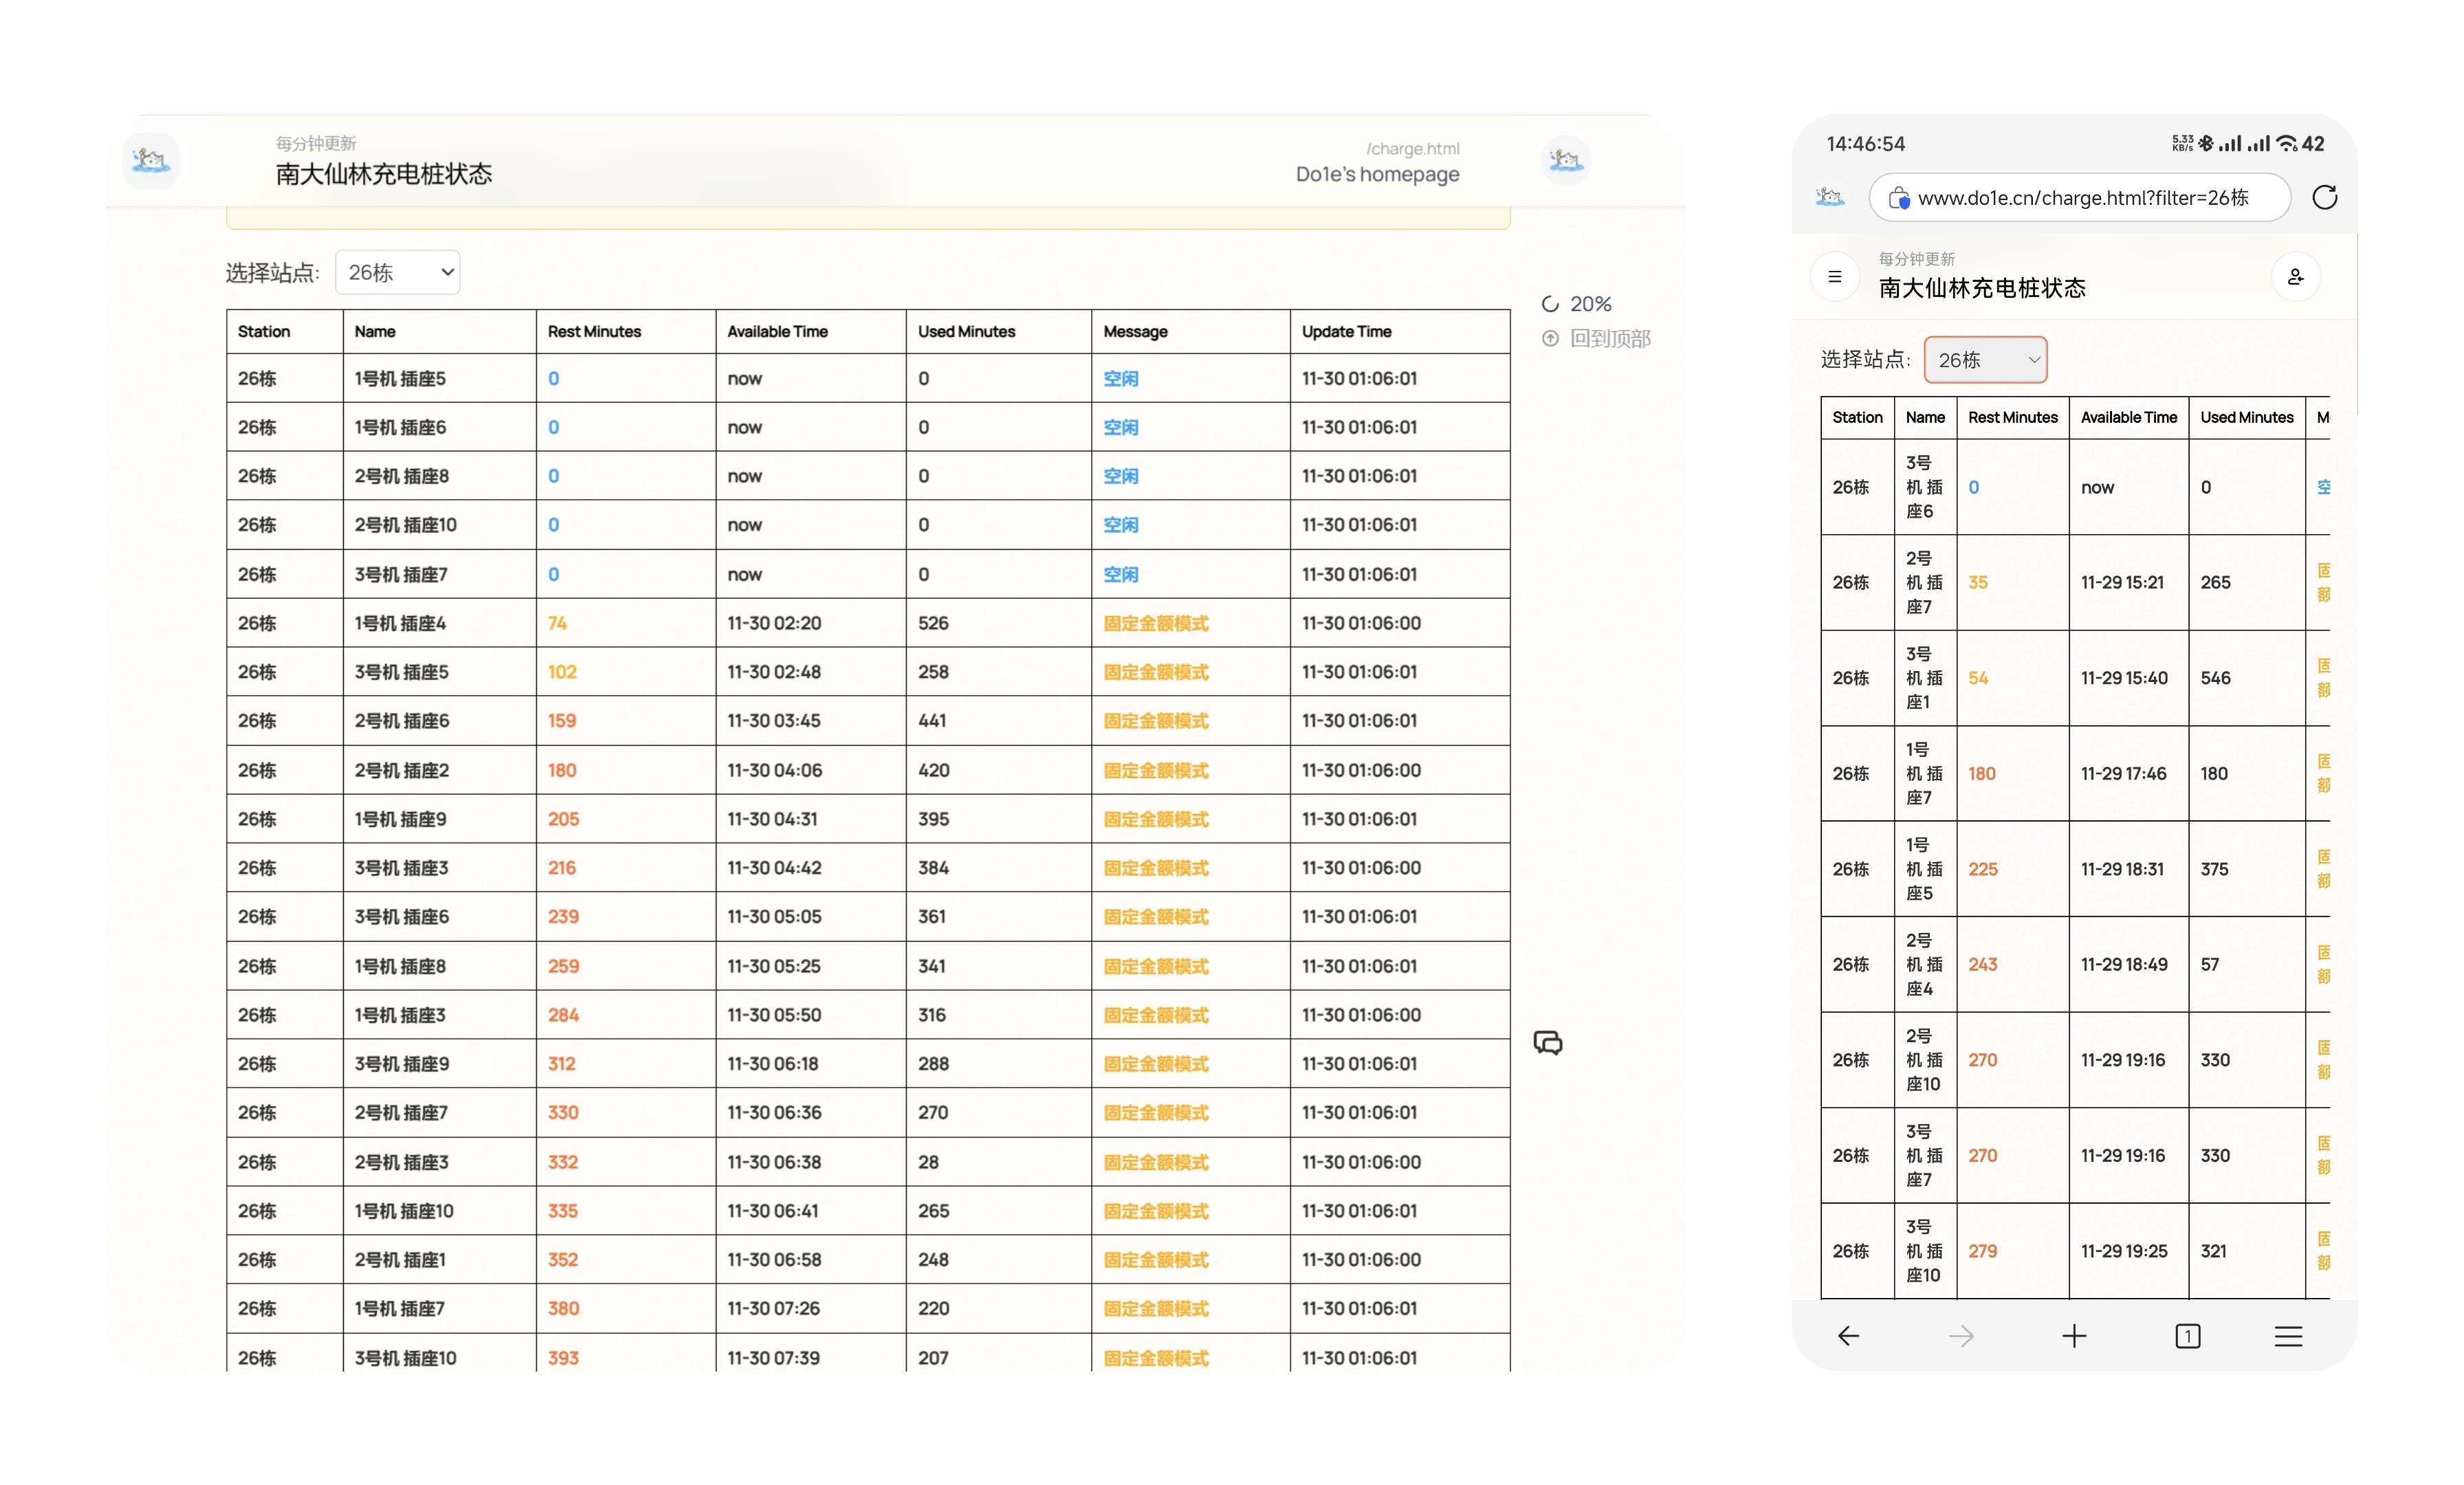Image resolution: width=2464 pixels, height=1485 pixels.
Task: Expand mobile station dropdown set to 26栋
Action: coord(1985,360)
